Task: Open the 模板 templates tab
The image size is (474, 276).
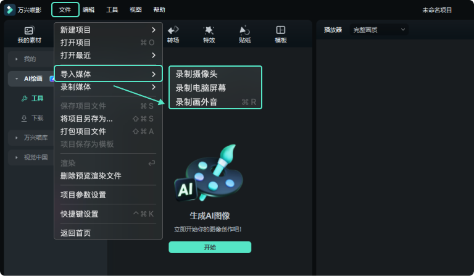Action: click(x=281, y=35)
